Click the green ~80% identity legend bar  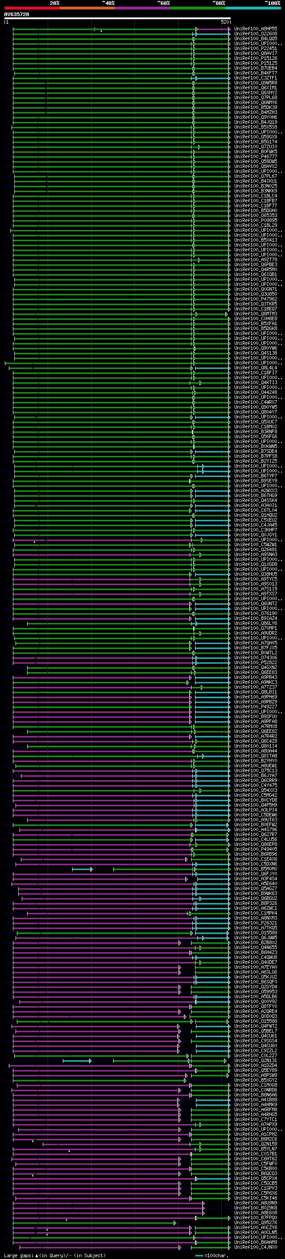(x=198, y=8)
